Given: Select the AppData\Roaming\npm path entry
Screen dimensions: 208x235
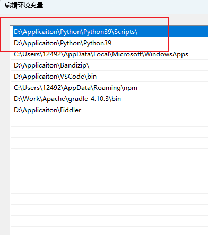Looking at the screenshot, I should (x=110, y=87).
